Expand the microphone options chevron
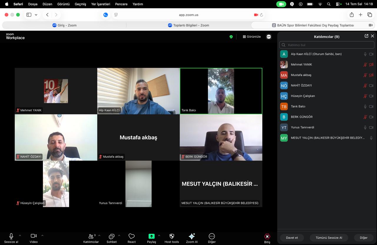 (x=20, y=236)
